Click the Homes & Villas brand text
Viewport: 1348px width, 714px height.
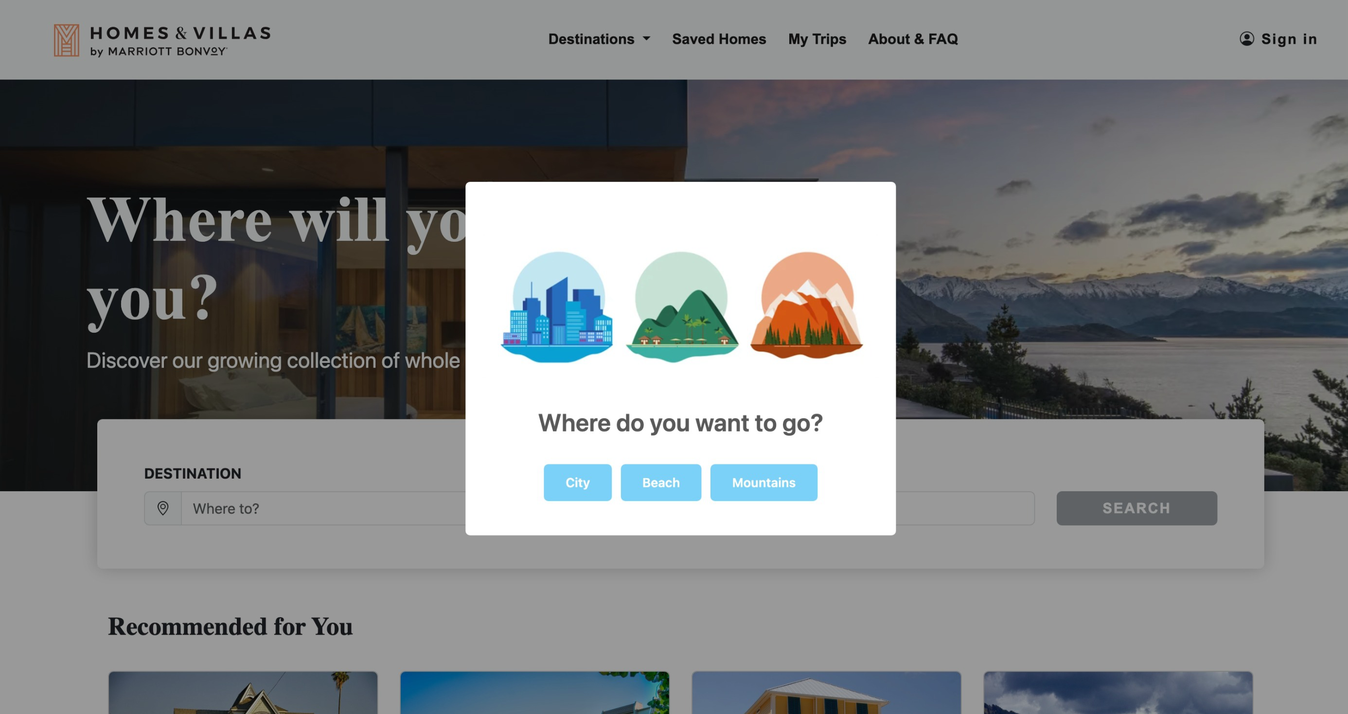pyautogui.click(x=180, y=34)
